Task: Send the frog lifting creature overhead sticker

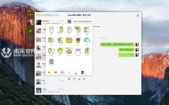Action: coord(87,51)
